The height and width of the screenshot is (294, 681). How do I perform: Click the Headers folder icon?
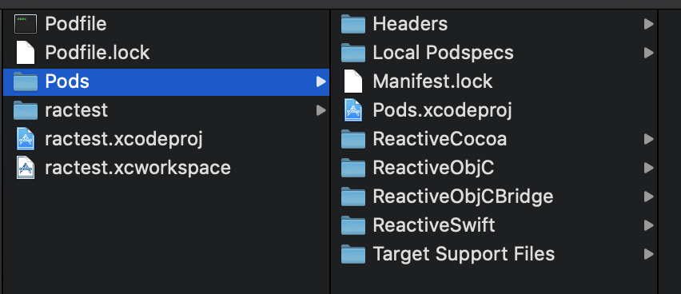coord(353,24)
